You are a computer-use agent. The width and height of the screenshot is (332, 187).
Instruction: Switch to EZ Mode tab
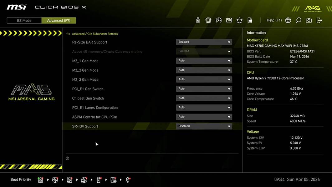pyautogui.click(x=24, y=20)
